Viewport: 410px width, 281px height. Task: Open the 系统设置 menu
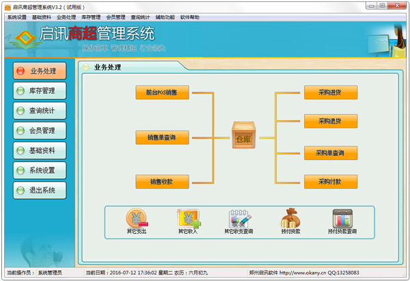(x=16, y=17)
